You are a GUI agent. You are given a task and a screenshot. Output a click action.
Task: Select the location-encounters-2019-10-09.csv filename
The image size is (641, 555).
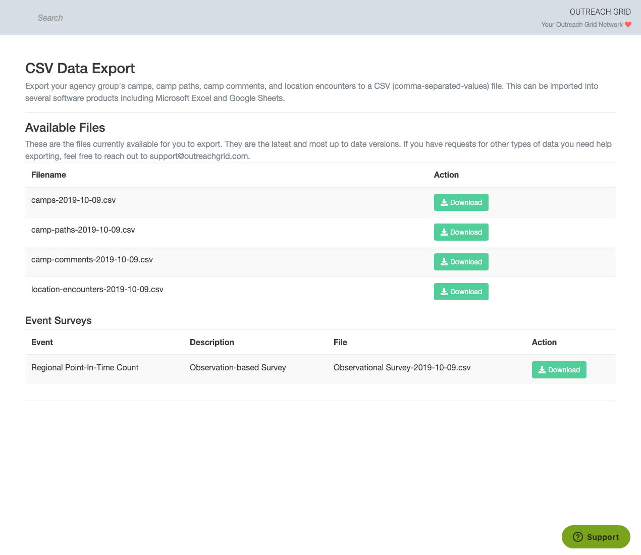coord(97,289)
